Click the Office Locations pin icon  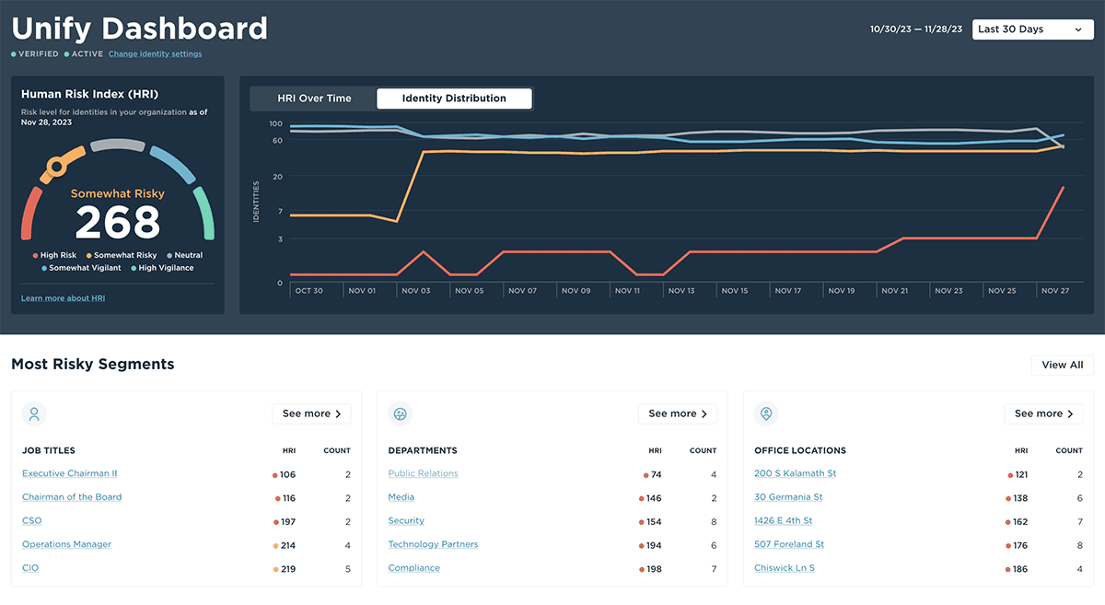(x=766, y=414)
